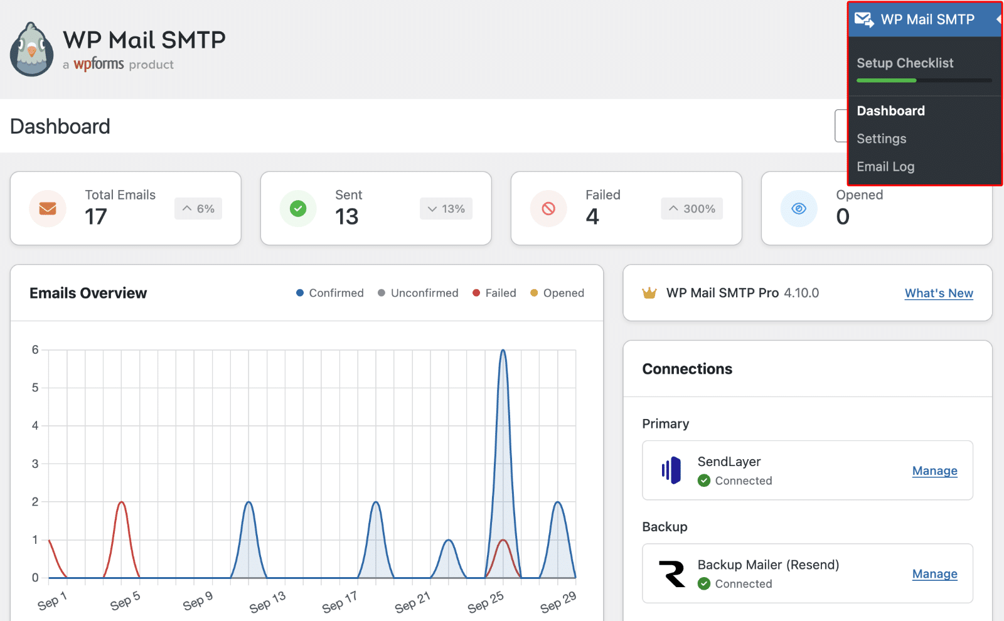Click the Resend backup mailer logo
1004x621 pixels.
coord(672,574)
